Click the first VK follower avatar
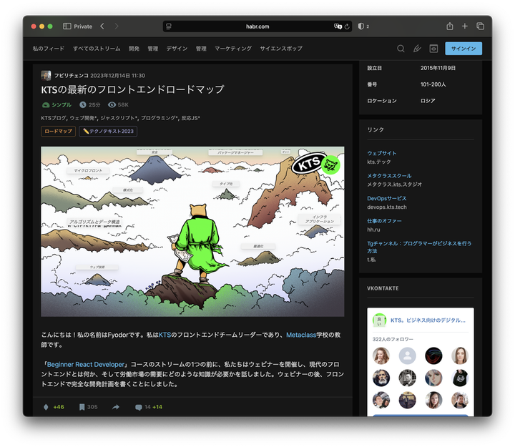 [x=381, y=355]
